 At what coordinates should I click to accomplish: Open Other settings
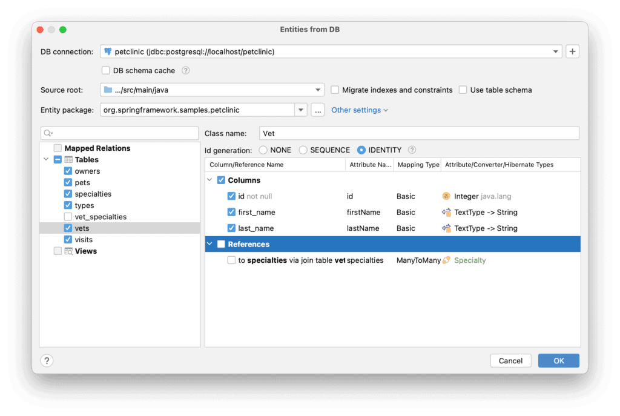click(355, 110)
